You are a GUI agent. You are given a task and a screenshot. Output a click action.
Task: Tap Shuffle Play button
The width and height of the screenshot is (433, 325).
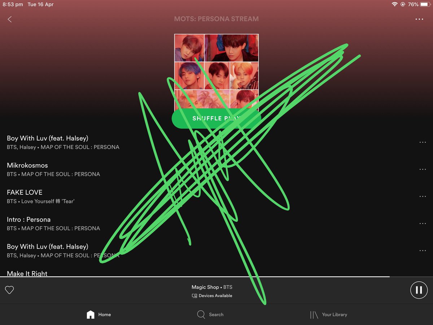[216, 118]
